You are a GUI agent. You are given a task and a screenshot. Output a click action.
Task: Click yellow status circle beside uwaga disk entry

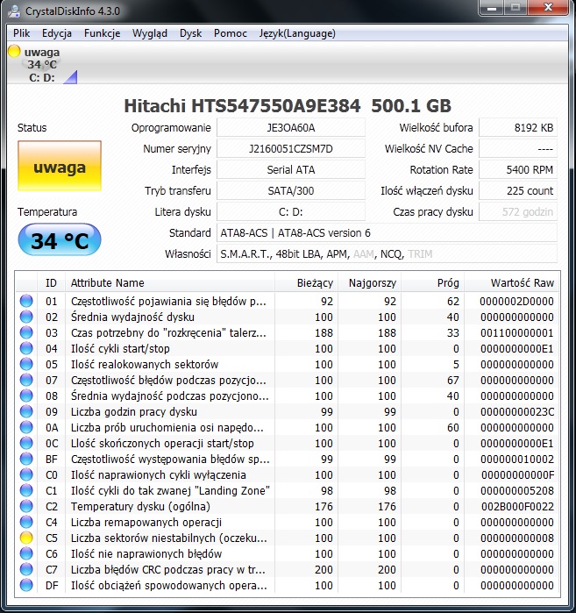click(x=14, y=51)
